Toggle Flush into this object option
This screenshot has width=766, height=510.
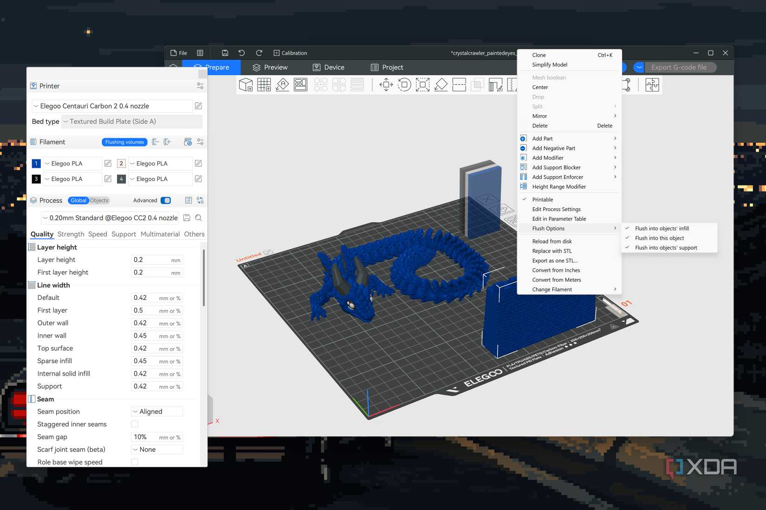(669, 238)
